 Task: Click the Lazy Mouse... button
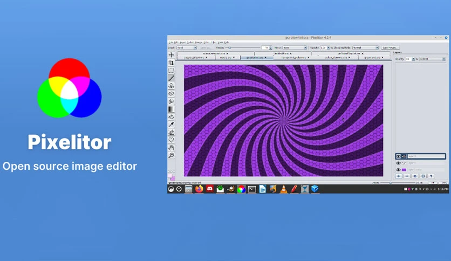coord(391,47)
